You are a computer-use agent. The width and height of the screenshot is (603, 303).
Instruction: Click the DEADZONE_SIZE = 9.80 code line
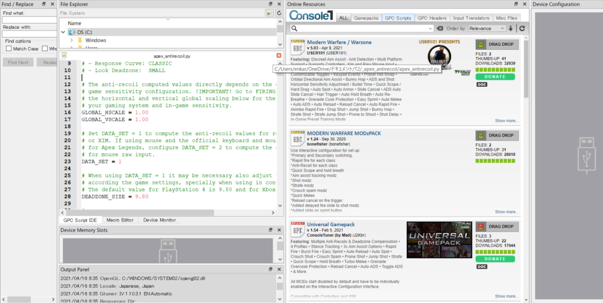pos(115,197)
